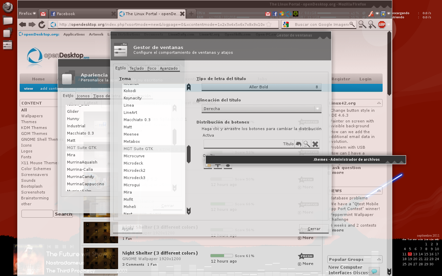The width and height of the screenshot is (442, 276).
Task: Open the Firefox menu dropdown
Action: click(28, 14)
